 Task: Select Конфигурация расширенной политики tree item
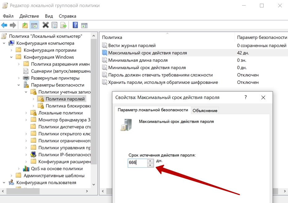coord(64,162)
